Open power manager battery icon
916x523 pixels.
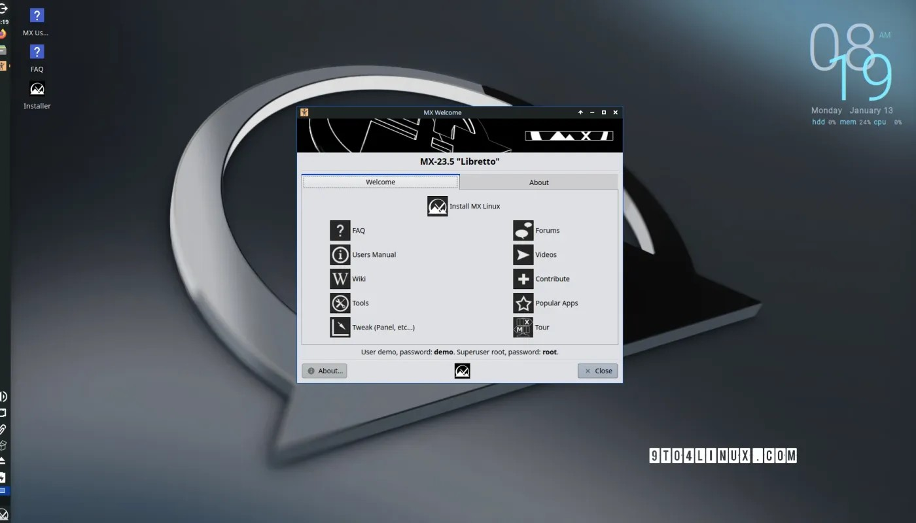(3, 477)
